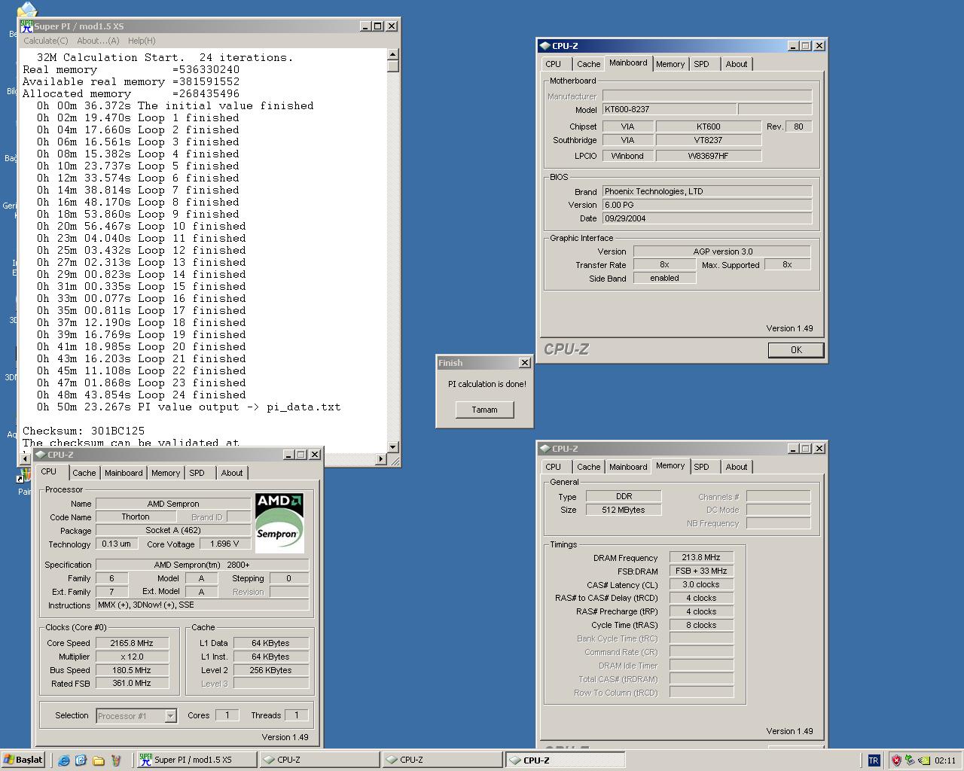Click Safely Remove Hardware tray icon
964x771 pixels.
pyautogui.click(x=909, y=760)
